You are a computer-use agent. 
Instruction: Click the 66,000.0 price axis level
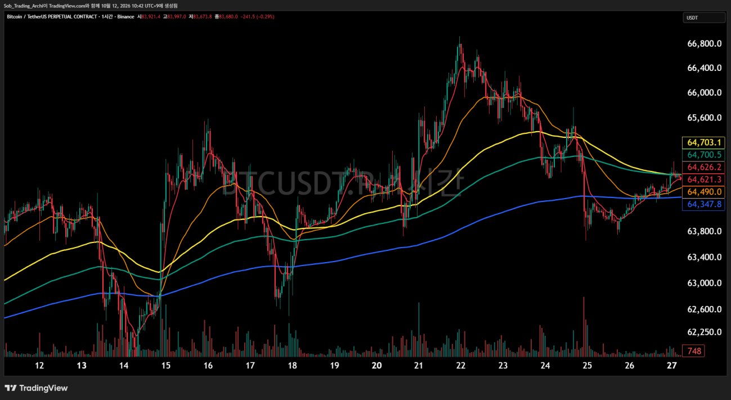coord(705,93)
